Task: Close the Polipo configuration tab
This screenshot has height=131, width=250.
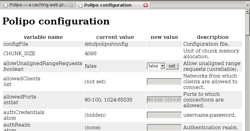Action: (x=146, y=5)
